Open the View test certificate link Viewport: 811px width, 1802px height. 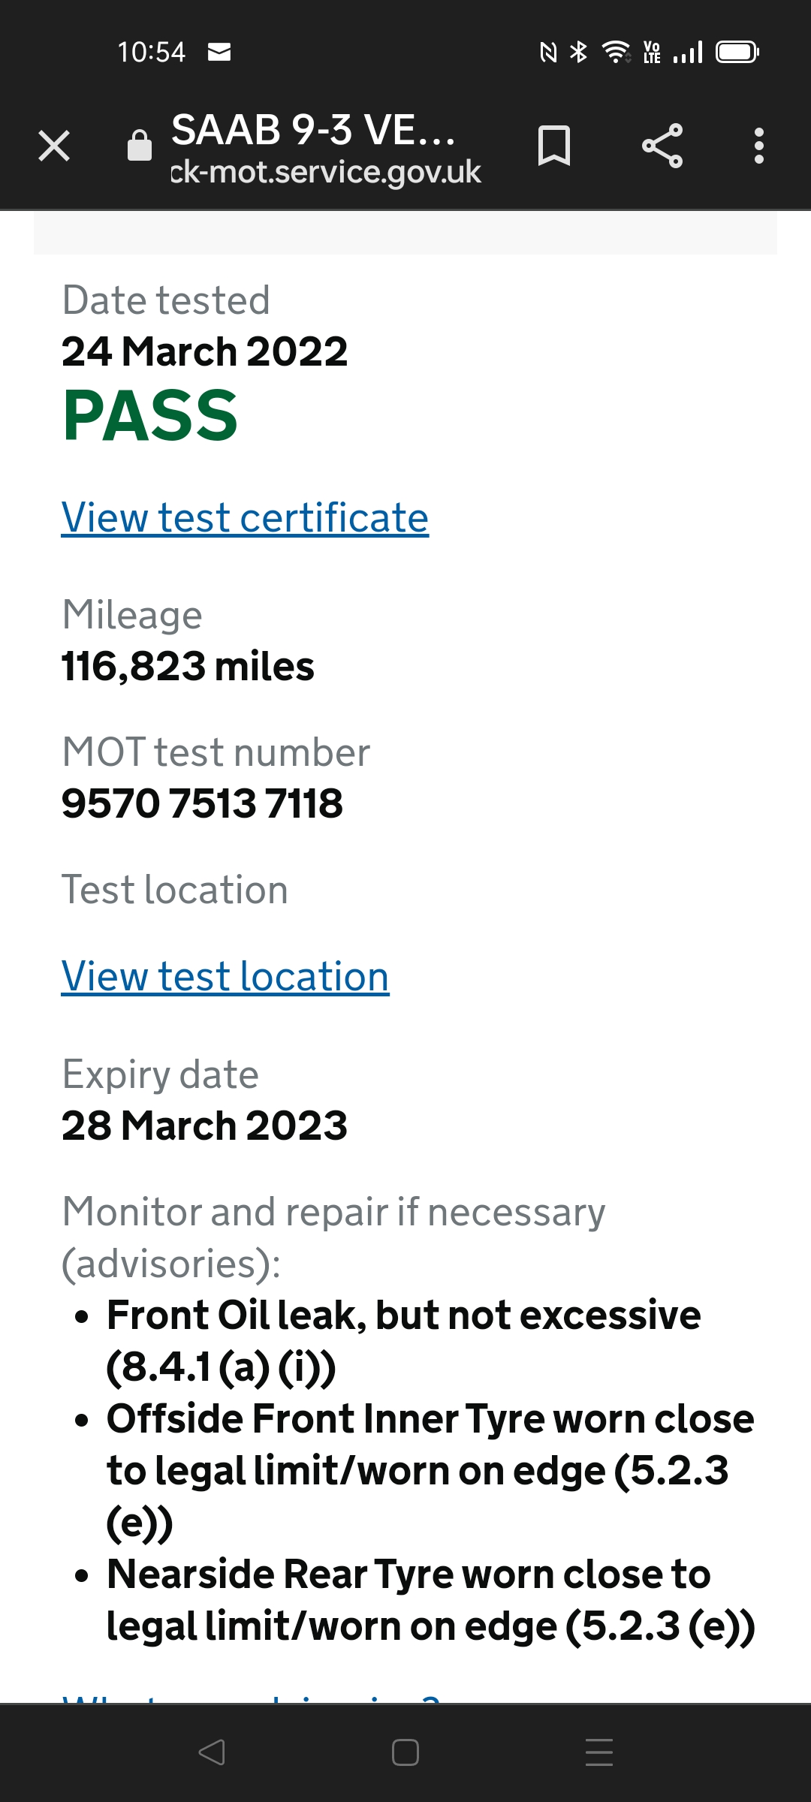click(245, 518)
